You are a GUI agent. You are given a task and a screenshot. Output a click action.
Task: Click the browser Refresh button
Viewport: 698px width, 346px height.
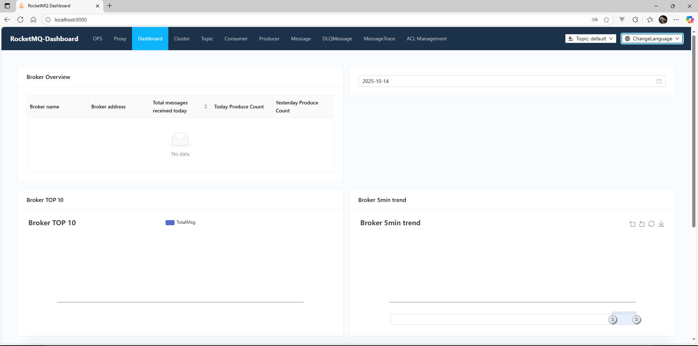pyautogui.click(x=20, y=20)
